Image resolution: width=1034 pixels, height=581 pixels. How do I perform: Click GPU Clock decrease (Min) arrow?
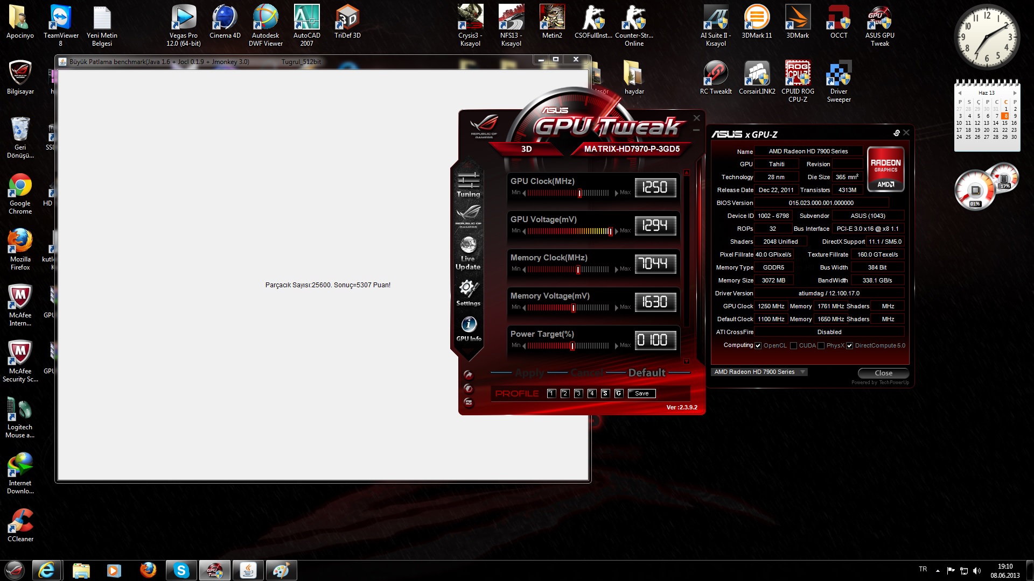[524, 193]
